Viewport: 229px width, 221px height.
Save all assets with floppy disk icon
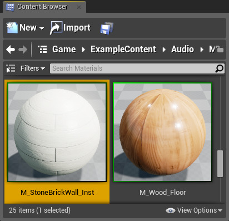(107, 28)
